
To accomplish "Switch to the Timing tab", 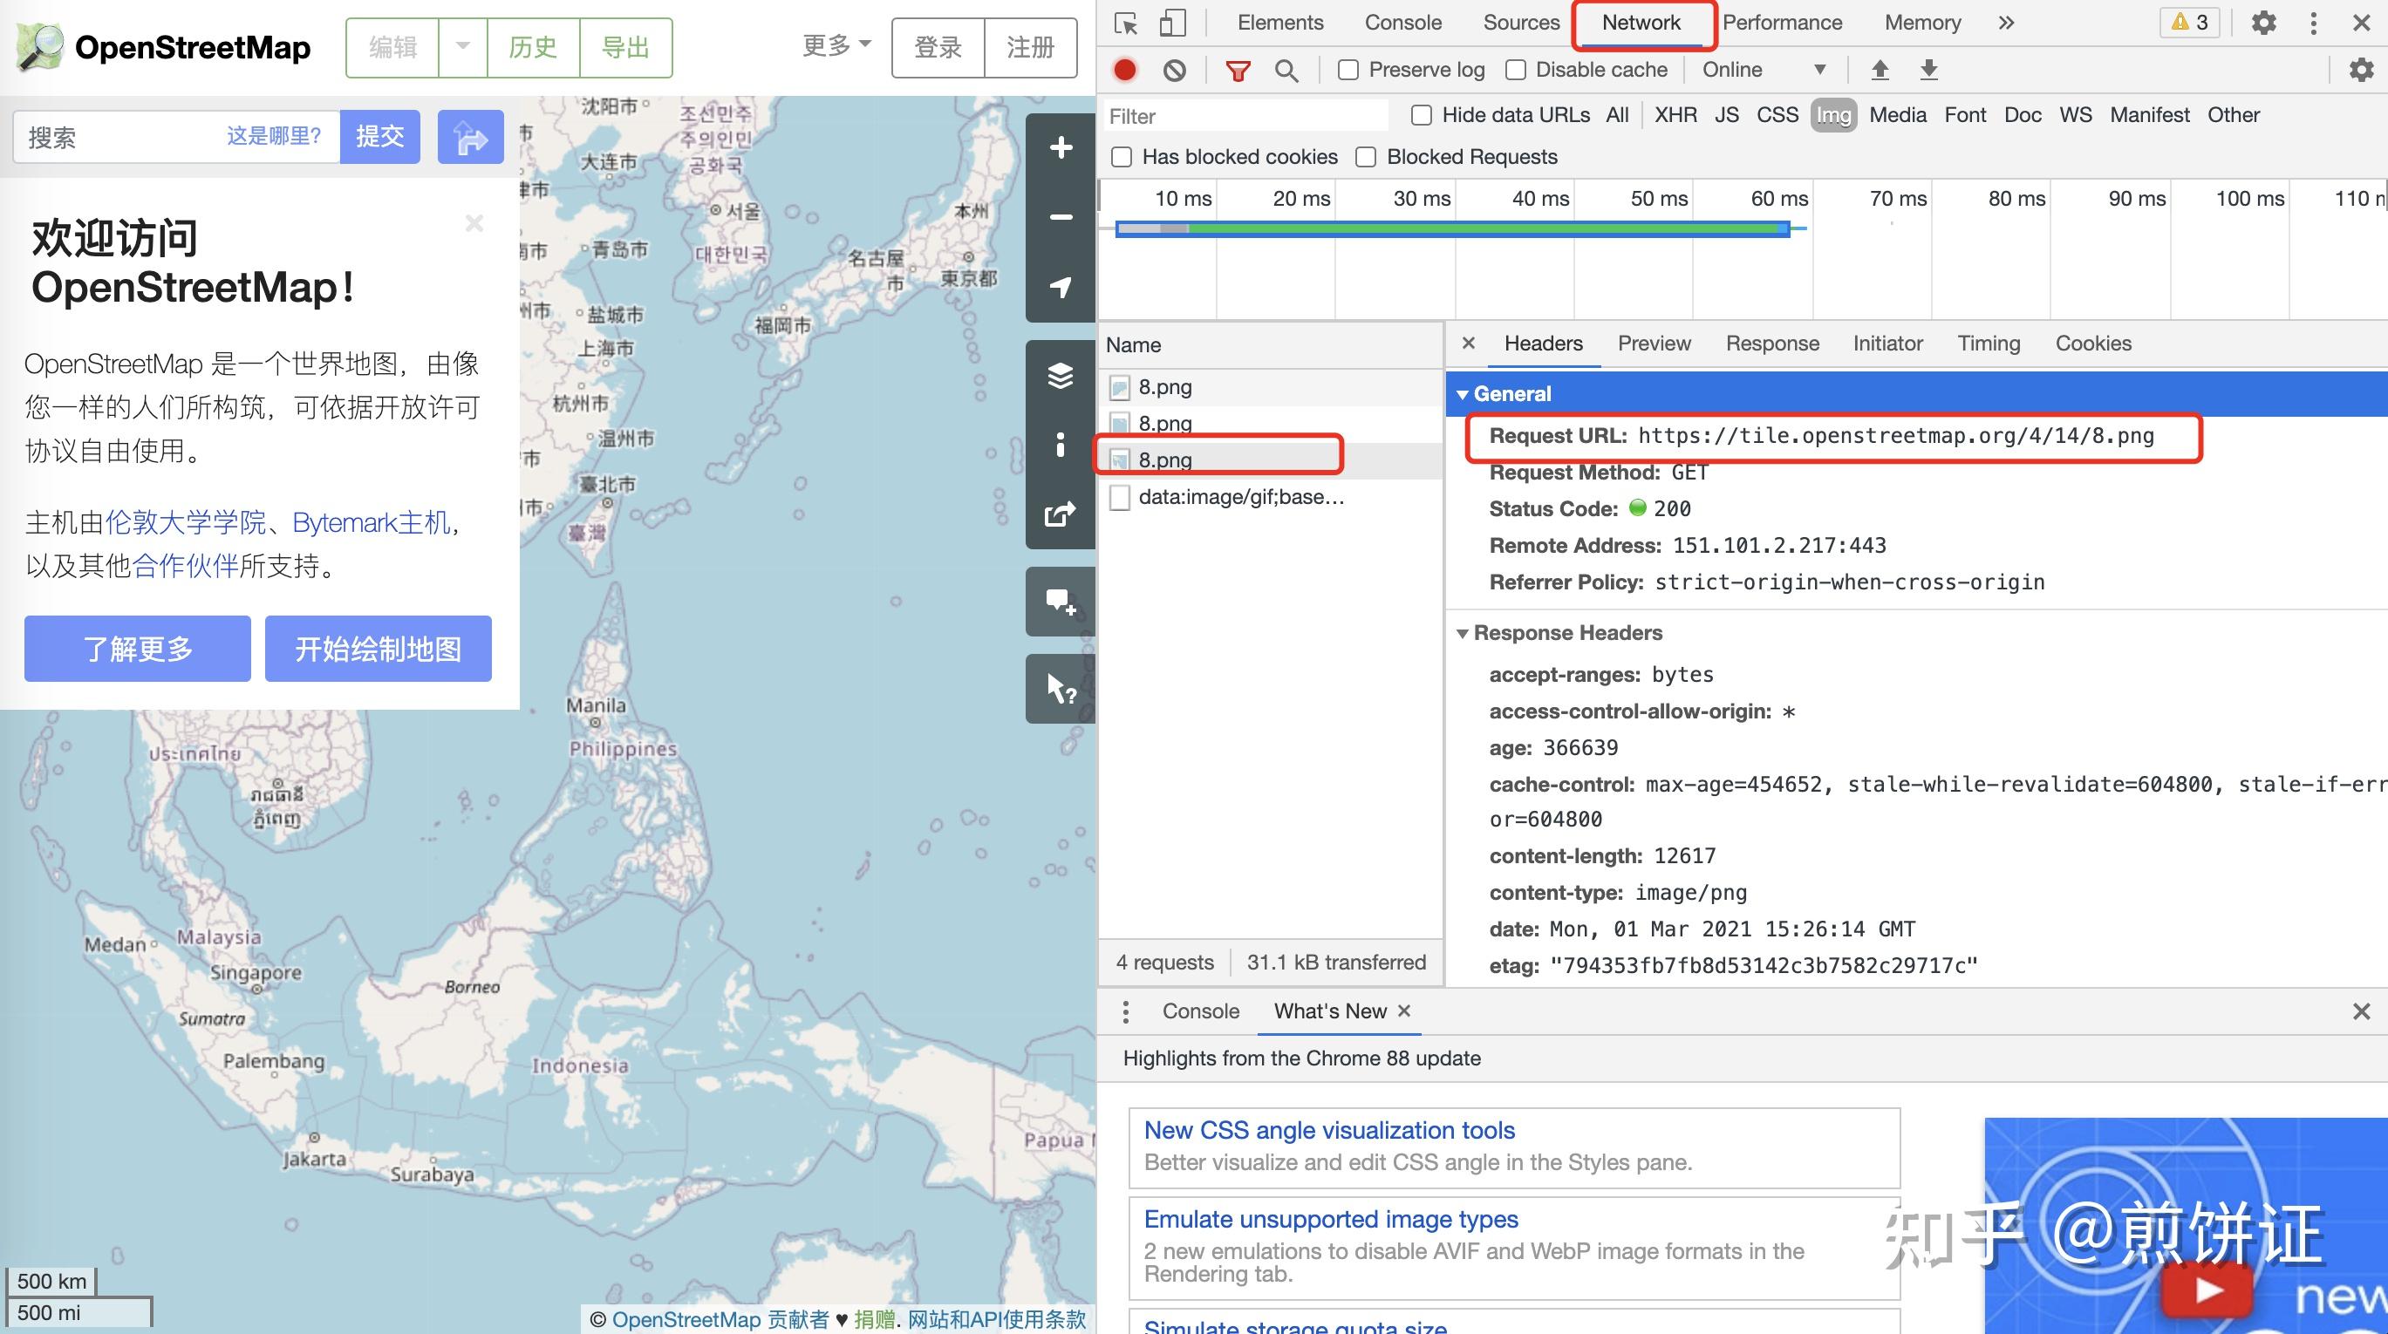I will (x=1988, y=344).
